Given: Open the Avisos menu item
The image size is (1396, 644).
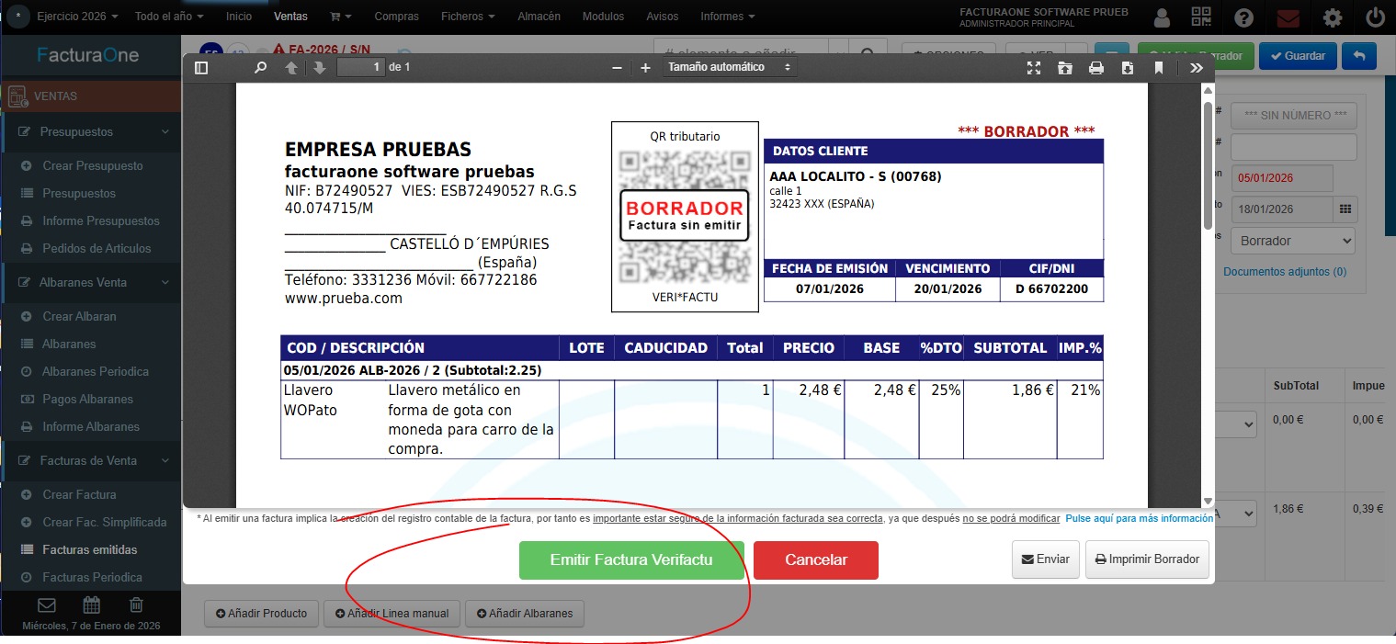Looking at the screenshot, I should [662, 17].
